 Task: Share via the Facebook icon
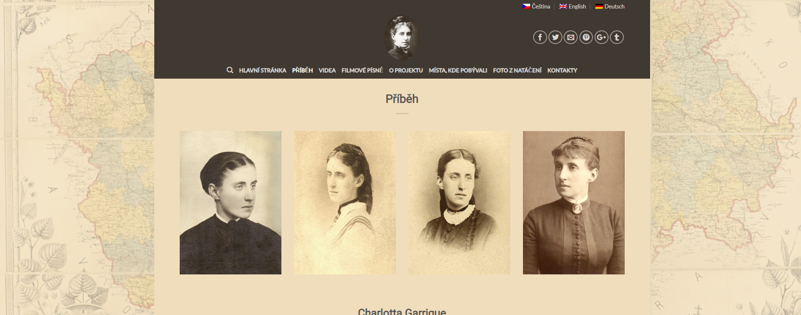click(540, 37)
